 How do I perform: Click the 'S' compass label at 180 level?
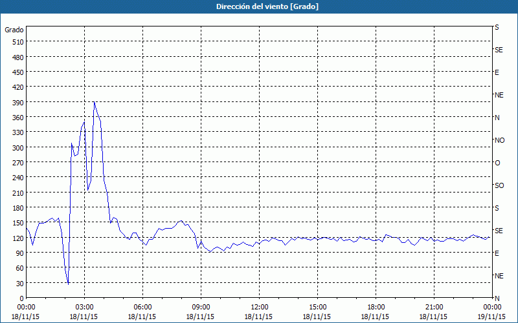[x=497, y=208]
